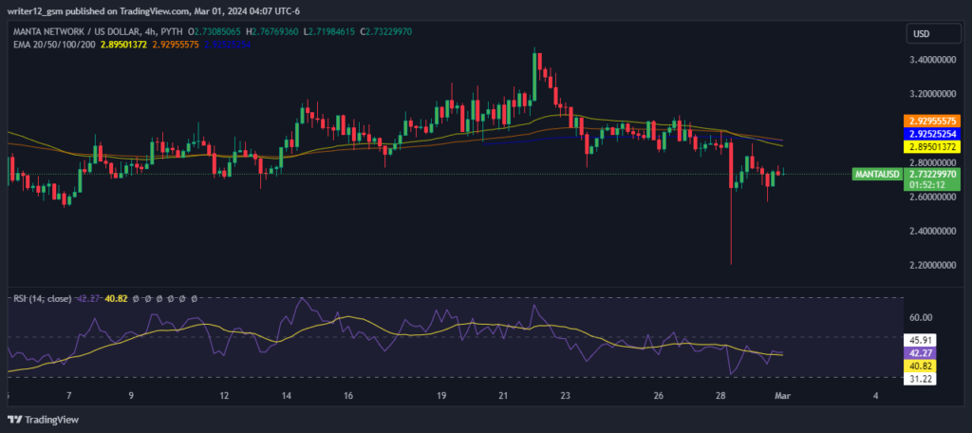The image size is (972, 433).
Task: Click the Mar label on the time axis
Action: pyautogui.click(x=782, y=396)
